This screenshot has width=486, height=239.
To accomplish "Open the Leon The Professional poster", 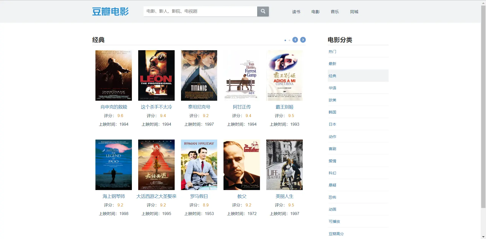I will click(156, 75).
